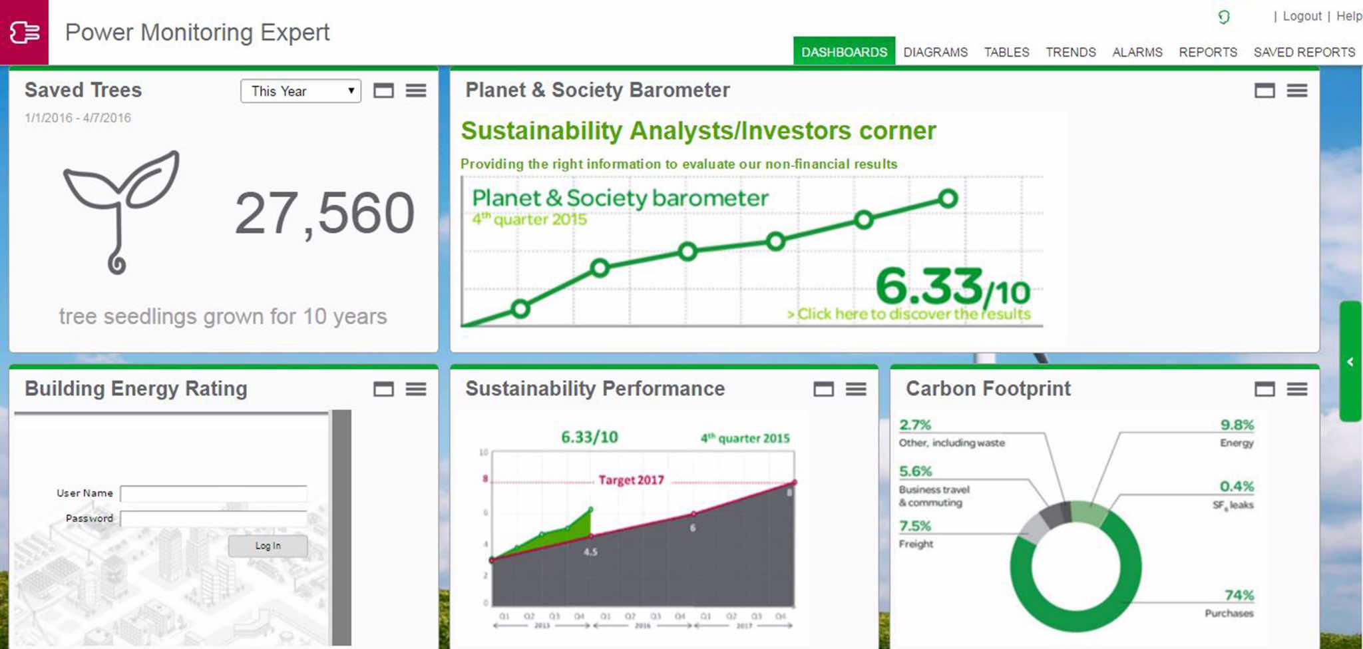This screenshot has width=1363, height=649.
Task: Click the Logout link
Action: point(1302,16)
